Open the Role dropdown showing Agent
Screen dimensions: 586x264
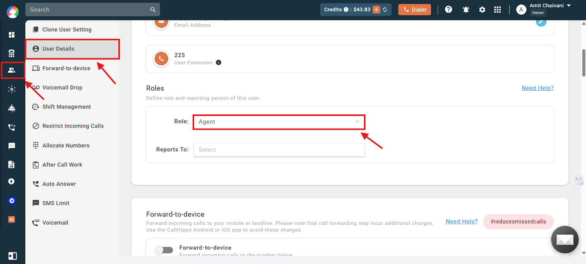279,122
